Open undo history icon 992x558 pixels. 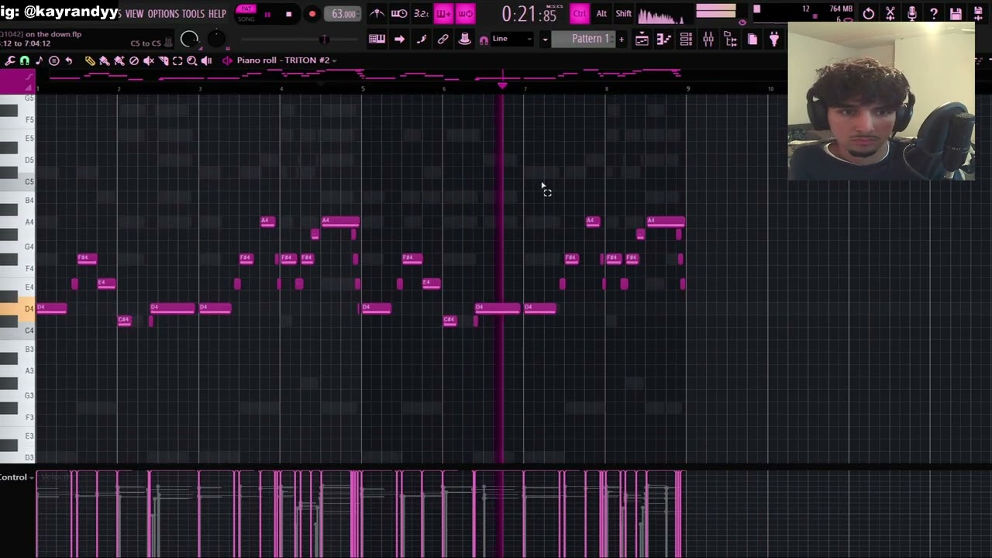869,14
